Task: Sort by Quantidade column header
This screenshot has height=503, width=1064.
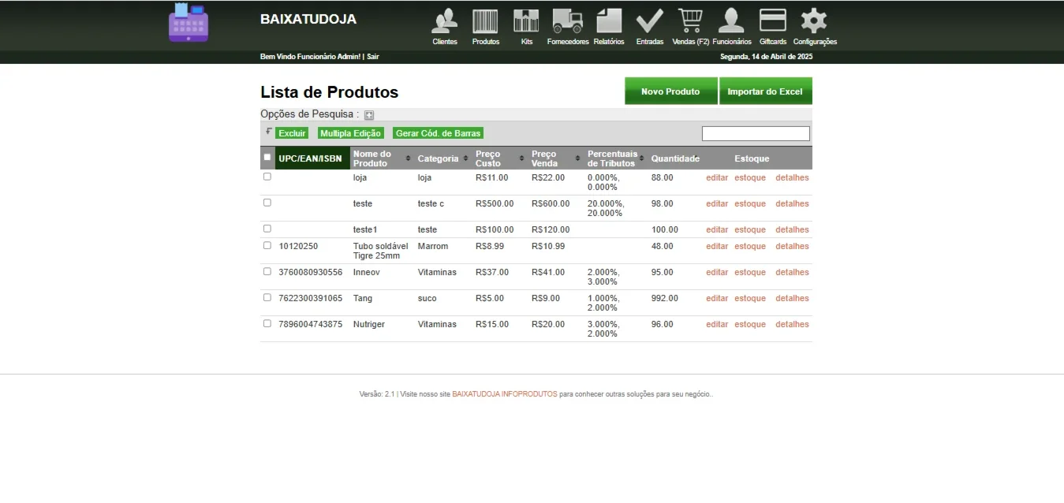Action: pos(675,158)
